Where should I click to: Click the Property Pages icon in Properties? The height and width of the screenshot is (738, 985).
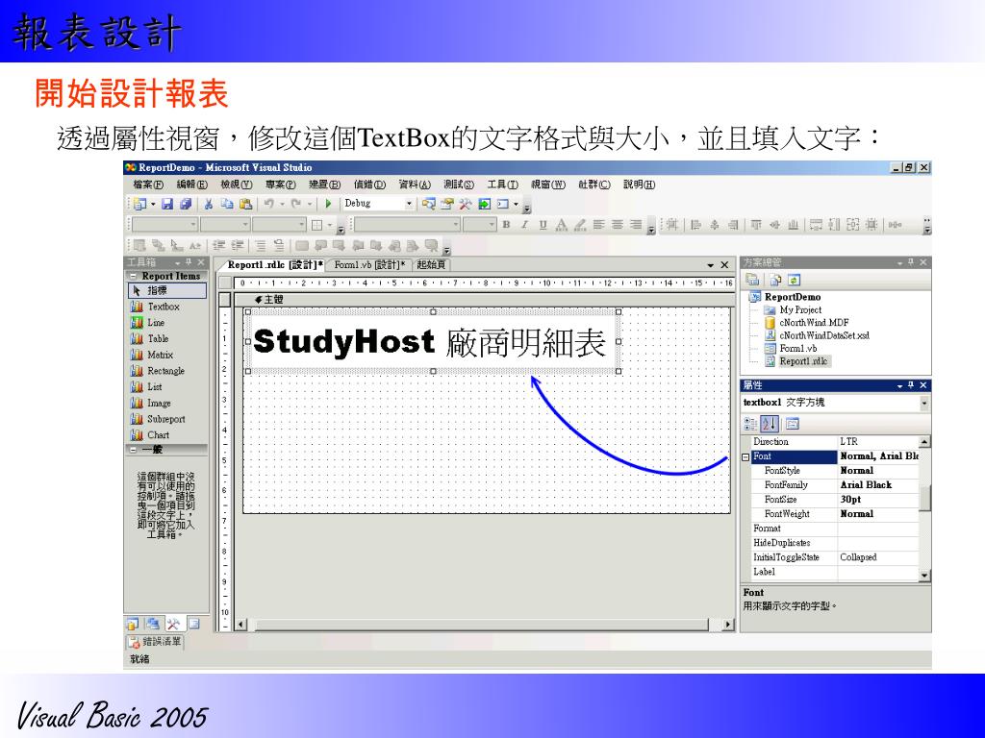(793, 424)
